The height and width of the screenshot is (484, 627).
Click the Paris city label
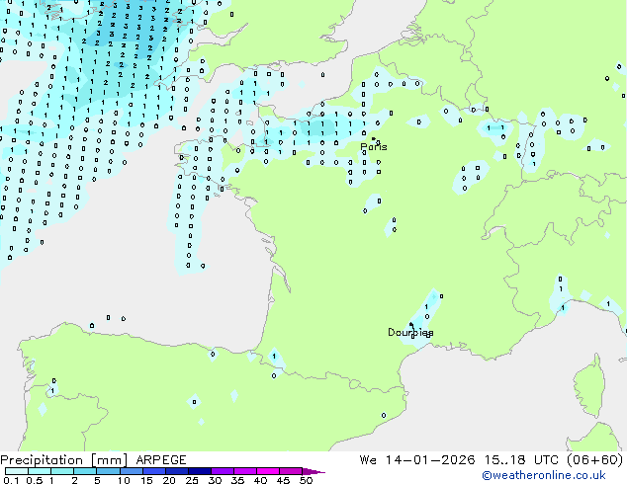374,147
